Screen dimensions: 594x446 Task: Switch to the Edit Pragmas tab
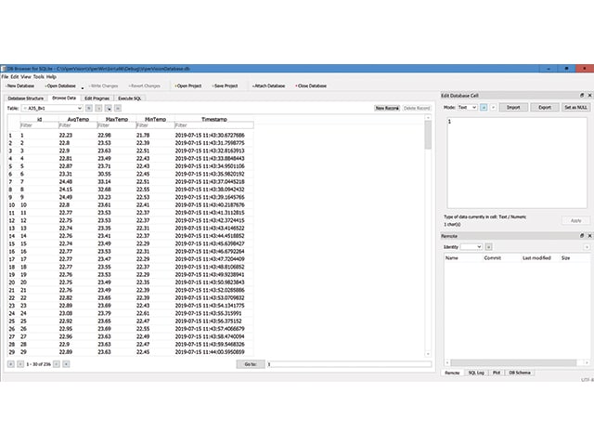(97, 98)
